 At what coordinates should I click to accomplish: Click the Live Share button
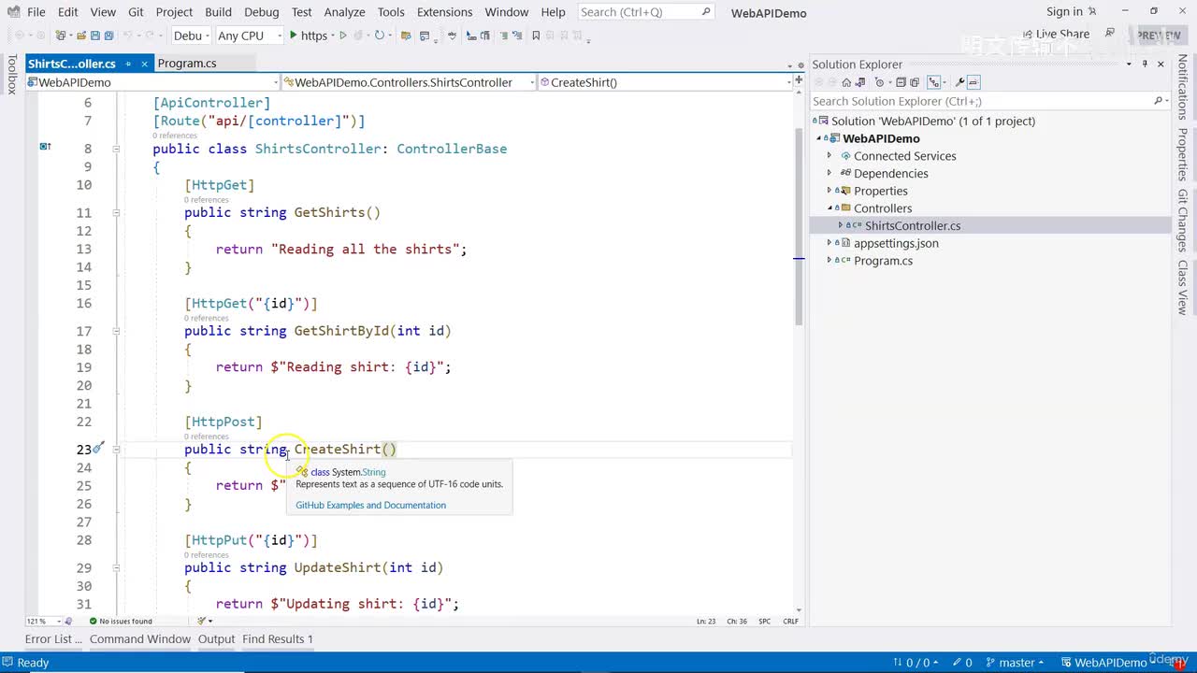click(1055, 35)
